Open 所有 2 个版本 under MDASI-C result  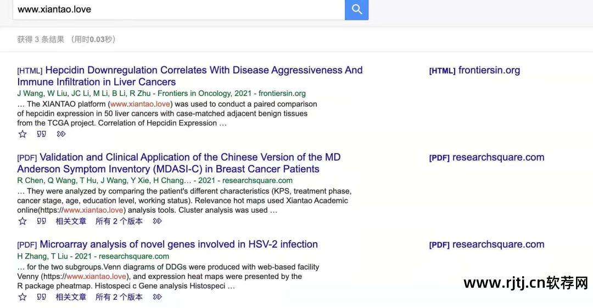(119, 221)
